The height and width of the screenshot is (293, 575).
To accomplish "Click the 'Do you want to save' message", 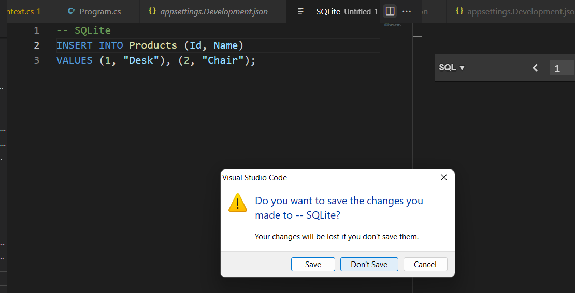I will coord(339,208).
